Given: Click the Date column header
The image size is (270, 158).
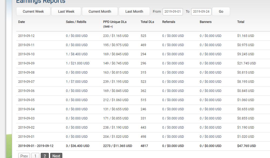Looking at the screenshot, I should tap(22, 22).
